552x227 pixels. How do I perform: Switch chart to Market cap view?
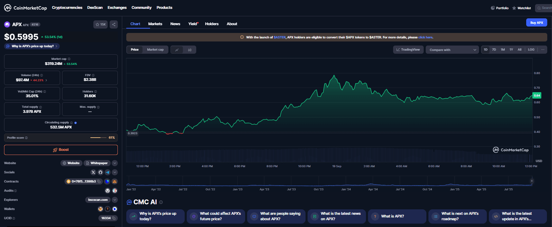155,50
